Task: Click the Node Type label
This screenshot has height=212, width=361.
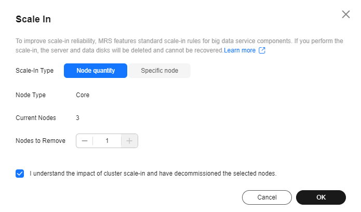Action: 31,95
